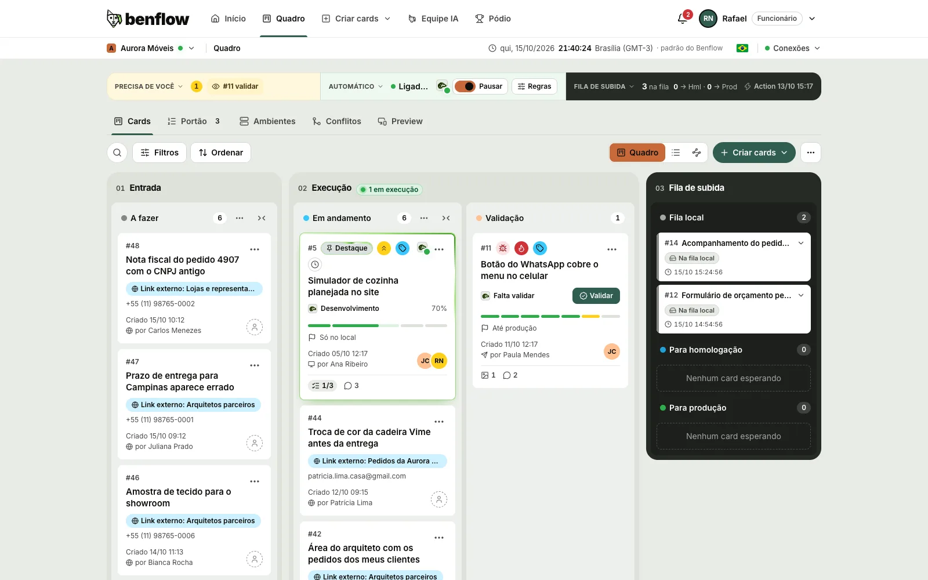Click the search magnifier icon

tap(117, 153)
